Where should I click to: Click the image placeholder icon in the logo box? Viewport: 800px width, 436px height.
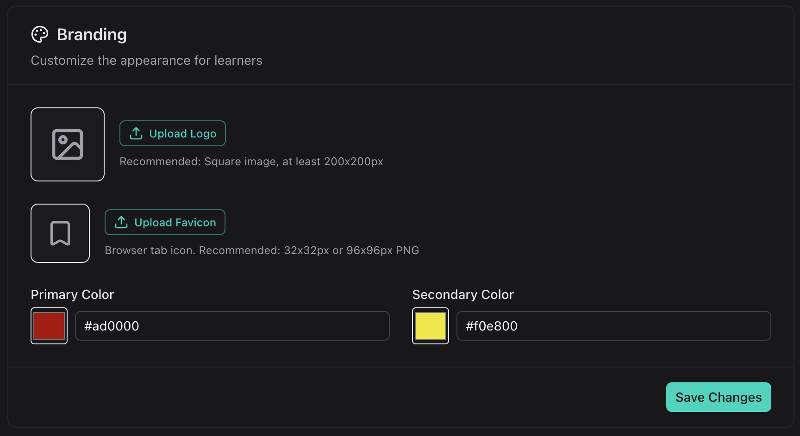pos(68,144)
